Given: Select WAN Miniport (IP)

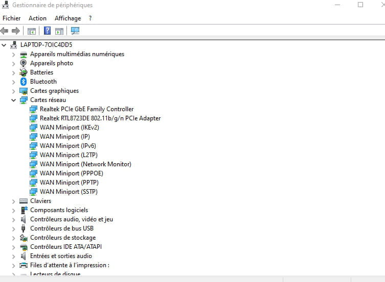Looking at the screenshot, I should point(65,137).
